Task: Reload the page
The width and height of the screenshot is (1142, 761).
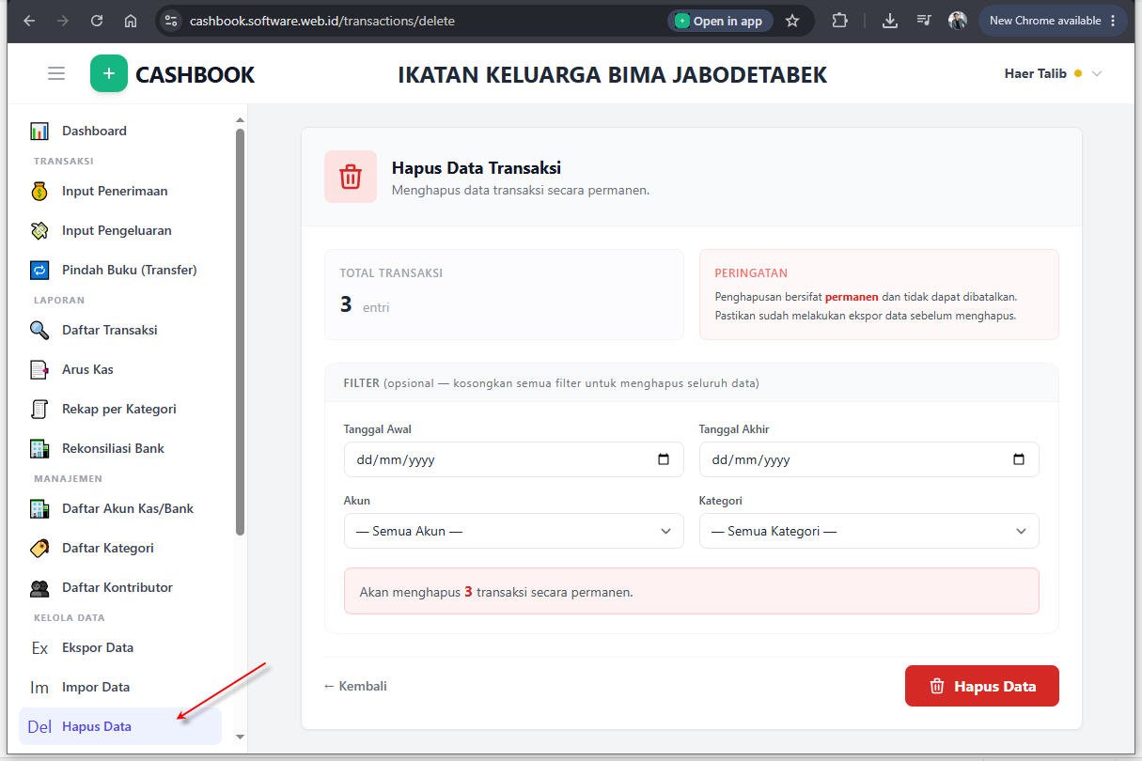Action: pos(97,21)
